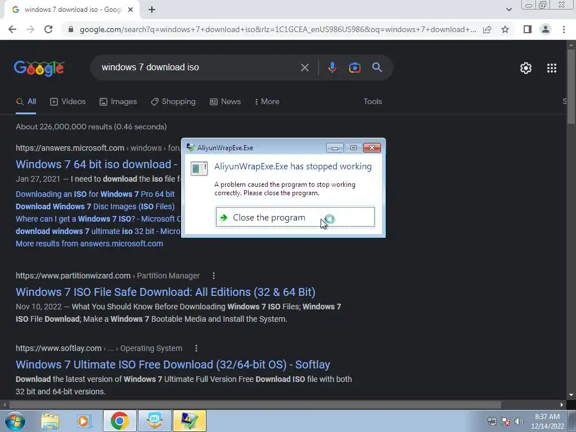Open the Windows Start orb
The image size is (576, 432).
click(x=15, y=421)
